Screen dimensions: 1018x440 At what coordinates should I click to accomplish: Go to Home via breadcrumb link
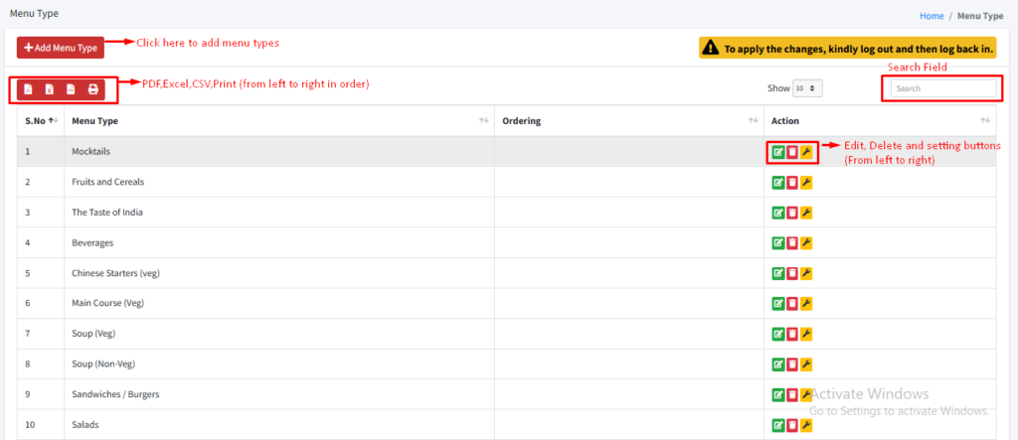pos(932,16)
